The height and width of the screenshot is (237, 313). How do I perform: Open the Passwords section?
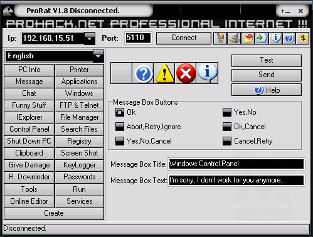79,177
